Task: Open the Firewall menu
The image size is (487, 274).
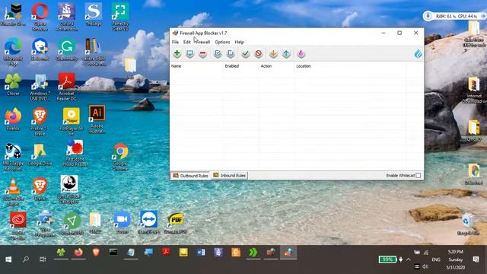Action: click(x=202, y=42)
